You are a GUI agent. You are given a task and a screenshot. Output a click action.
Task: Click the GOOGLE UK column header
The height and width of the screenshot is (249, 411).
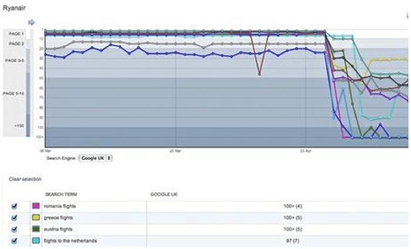coord(164,194)
